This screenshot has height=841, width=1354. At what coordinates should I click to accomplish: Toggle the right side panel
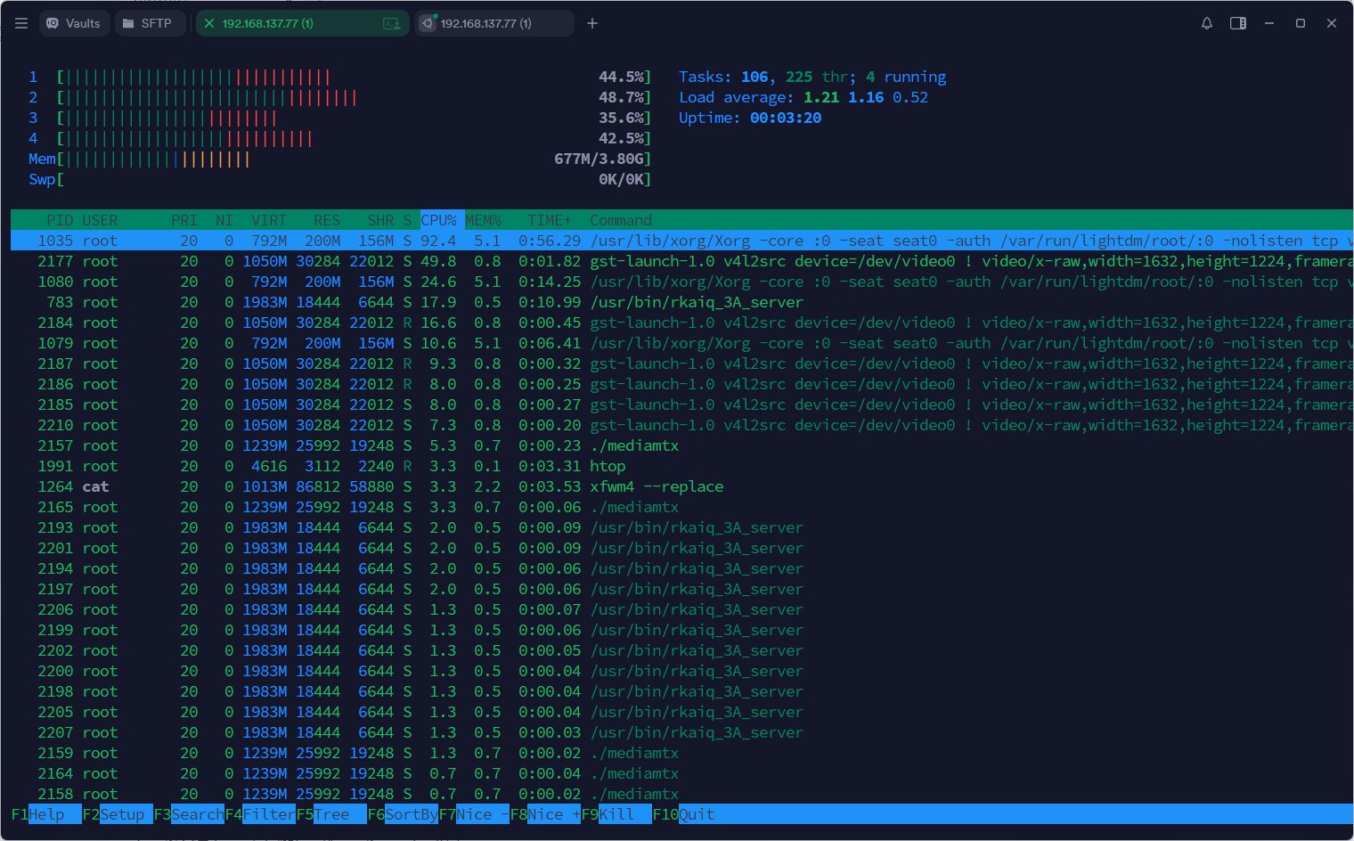tap(1238, 23)
